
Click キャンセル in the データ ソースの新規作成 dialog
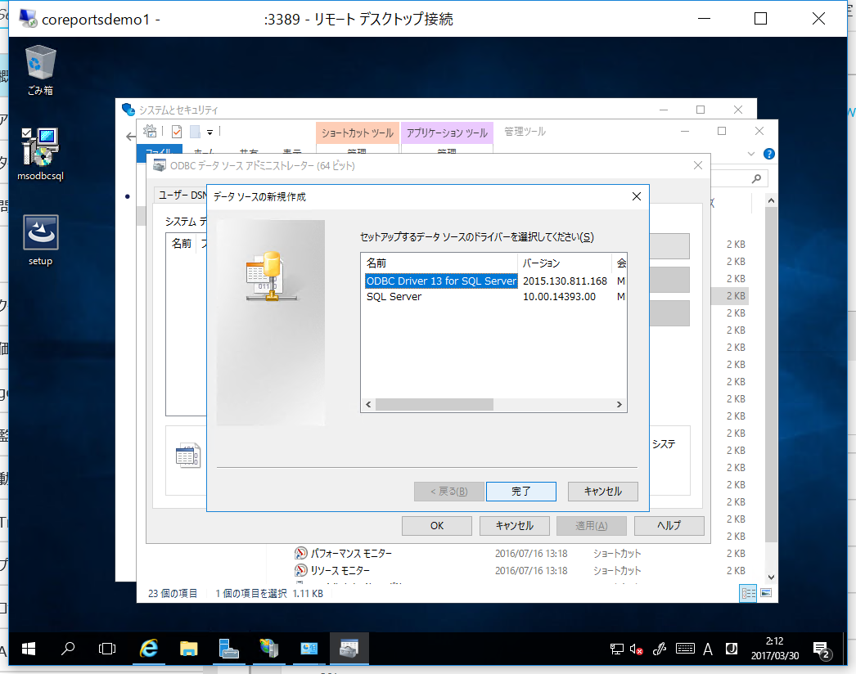point(602,491)
